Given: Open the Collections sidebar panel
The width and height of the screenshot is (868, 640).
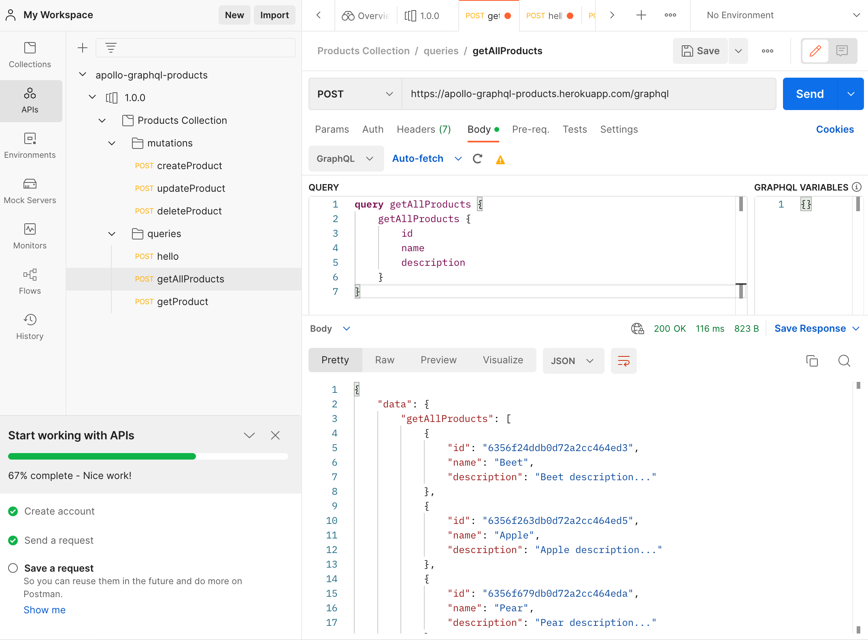Looking at the screenshot, I should [30, 54].
